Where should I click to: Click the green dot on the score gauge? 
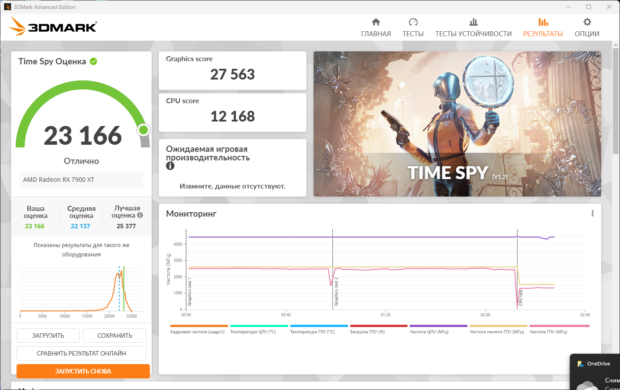(x=144, y=130)
